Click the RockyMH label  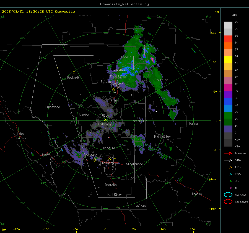click(x=73, y=78)
